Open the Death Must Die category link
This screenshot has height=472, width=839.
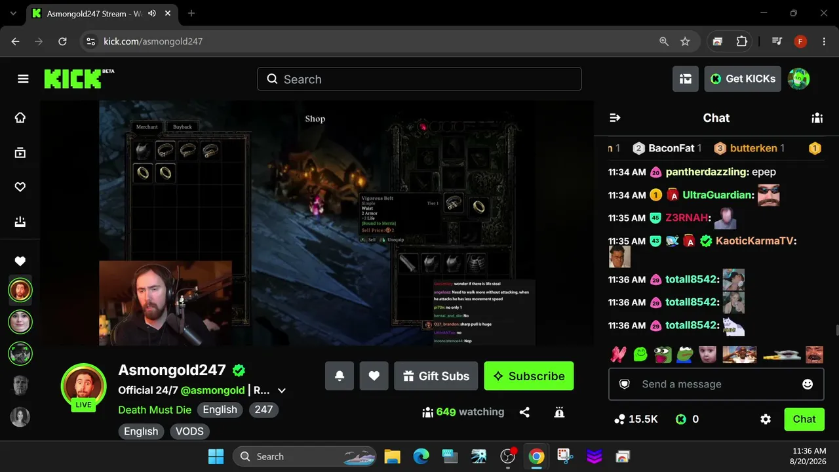155,410
